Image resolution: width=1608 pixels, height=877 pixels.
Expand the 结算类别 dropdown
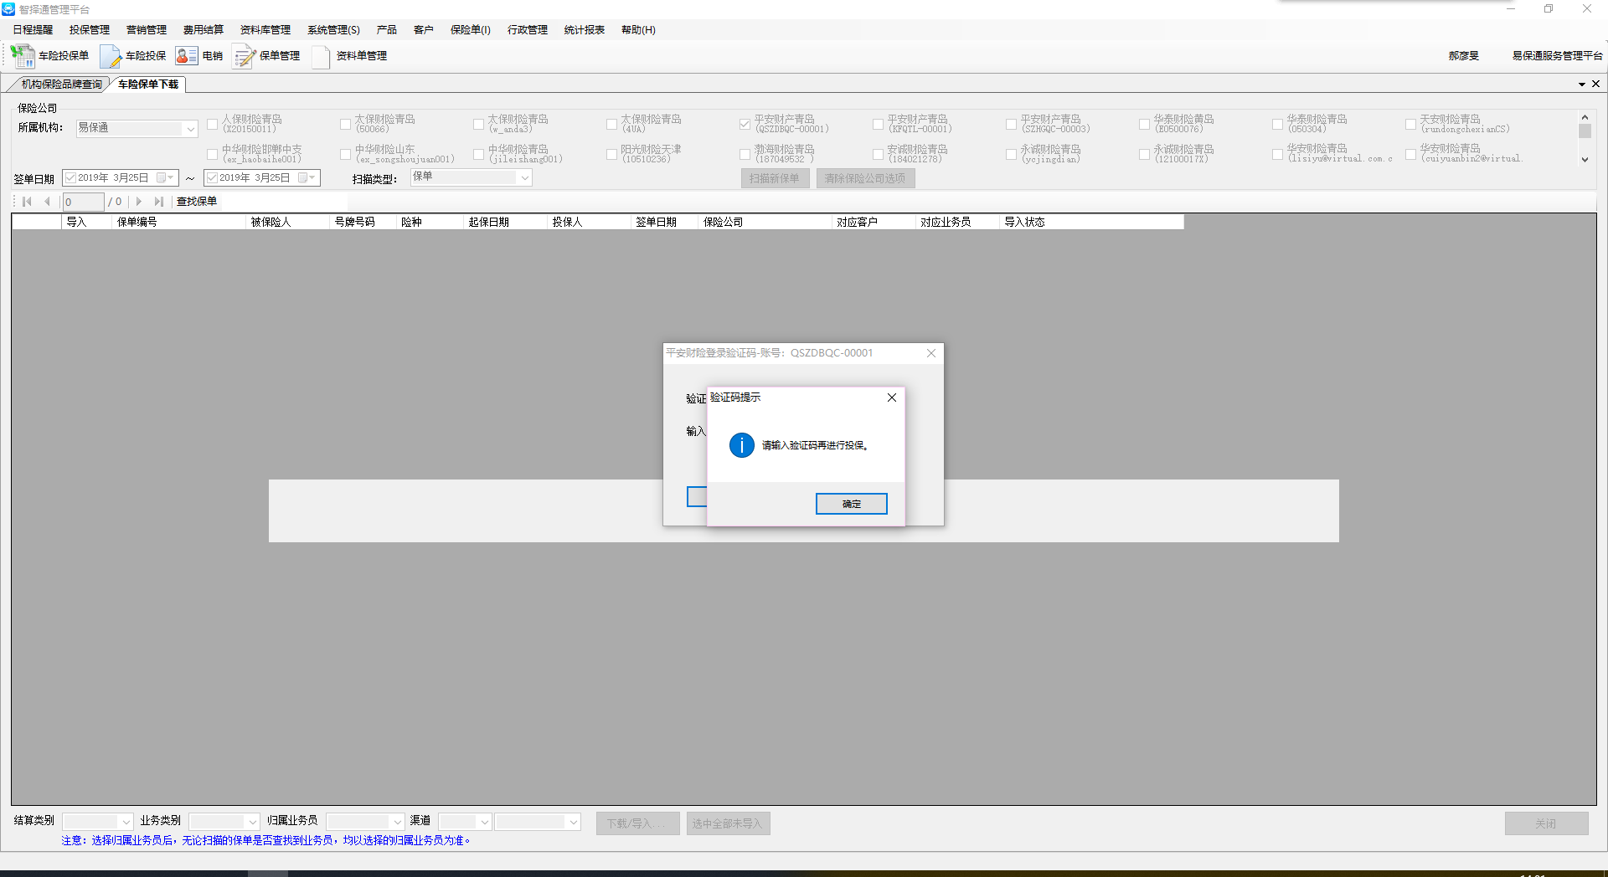pyautogui.click(x=126, y=822)
